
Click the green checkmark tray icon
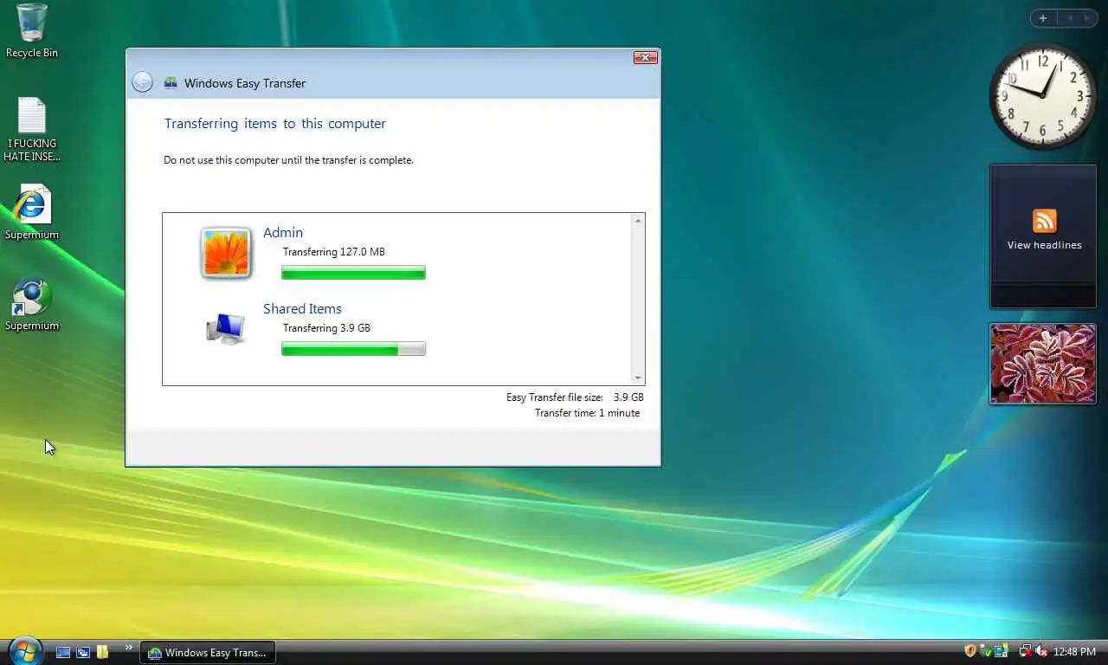click(986, 651)
